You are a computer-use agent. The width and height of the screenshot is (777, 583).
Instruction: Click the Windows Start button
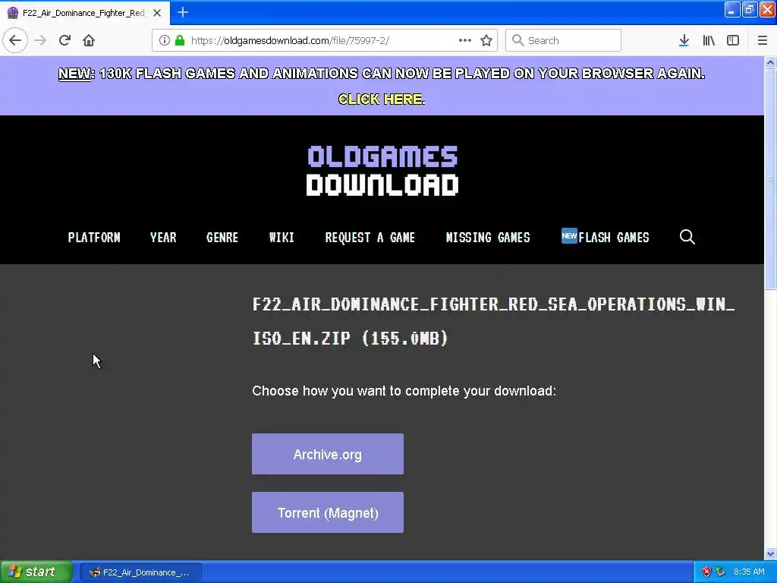(x=35, y=572)
